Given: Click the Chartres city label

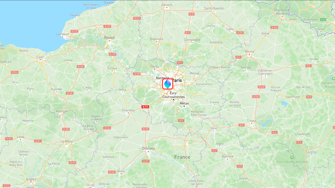Looking at the screenshot, I should click(128, 110).
